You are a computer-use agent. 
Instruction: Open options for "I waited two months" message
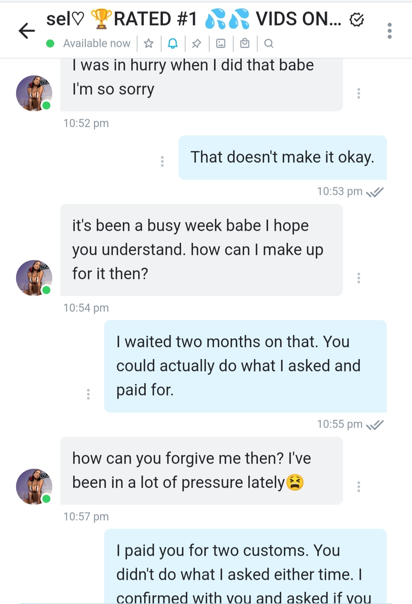88,394
